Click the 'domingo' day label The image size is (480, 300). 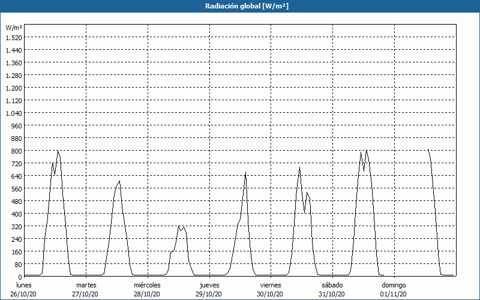click(394, 285)
